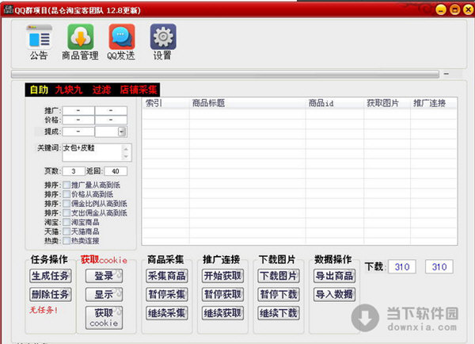Click the 推广连接 column header
475x344 pixels.
pyautogui.click(x=434, y=103)
